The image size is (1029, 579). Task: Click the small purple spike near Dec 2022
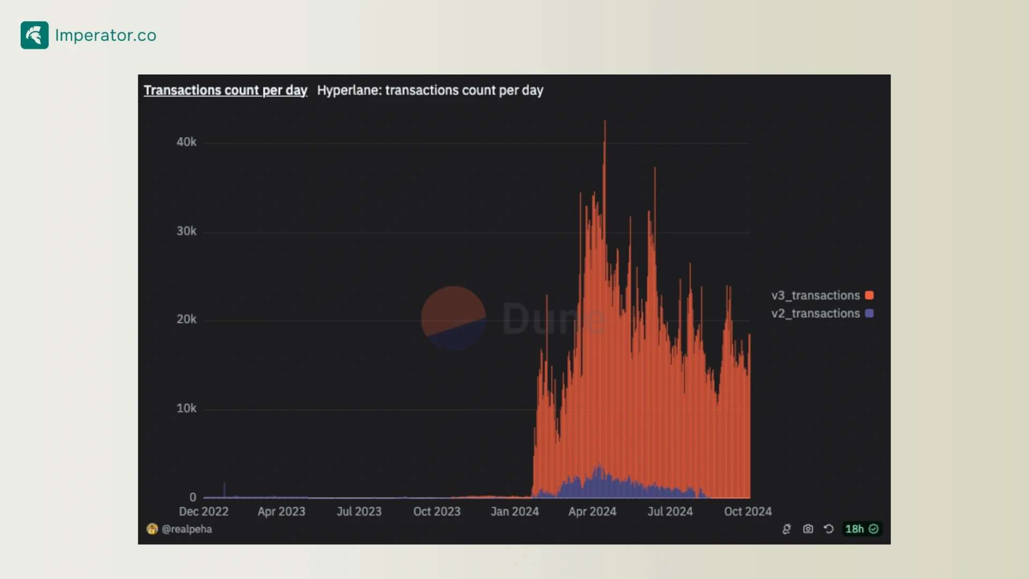pos(225,490)
